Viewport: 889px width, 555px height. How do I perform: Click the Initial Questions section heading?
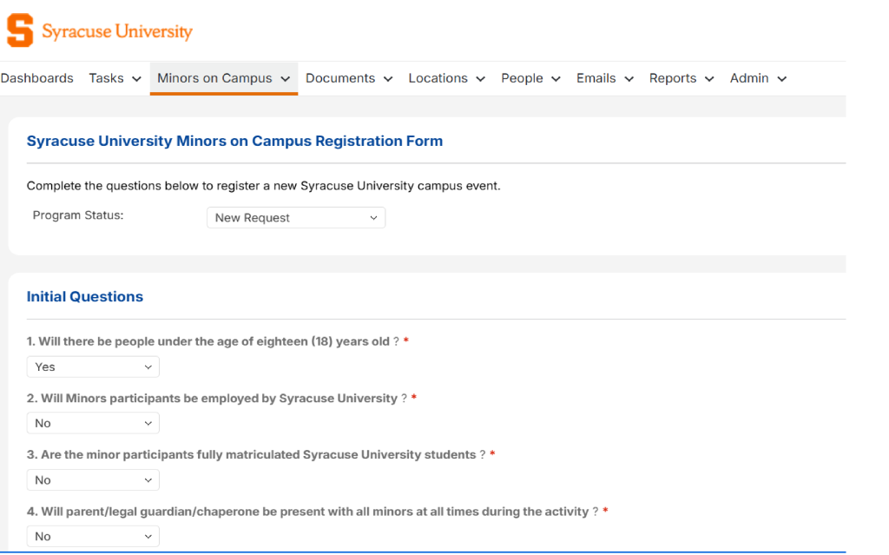[x=84, y=296]
